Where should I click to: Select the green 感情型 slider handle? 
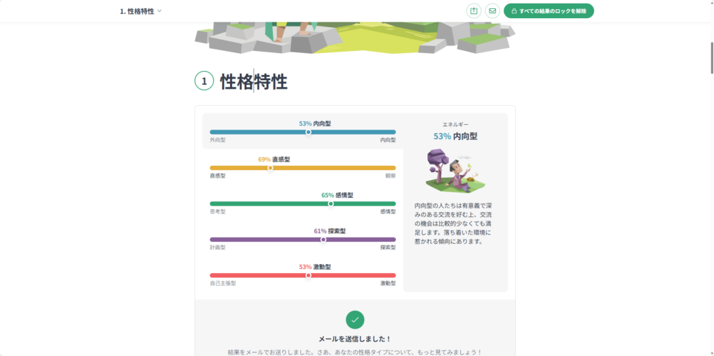click(x=331, y=204)
